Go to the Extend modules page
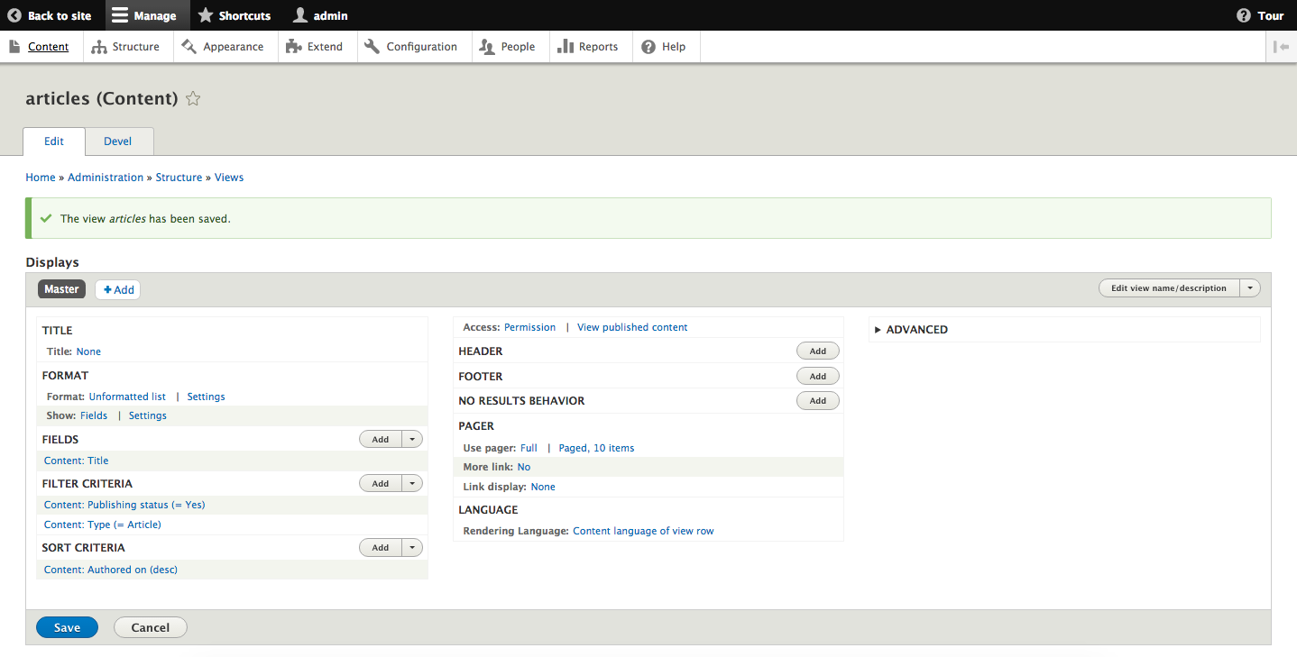This screenshot has height=657, width=1297. click(x=315, y=47)
